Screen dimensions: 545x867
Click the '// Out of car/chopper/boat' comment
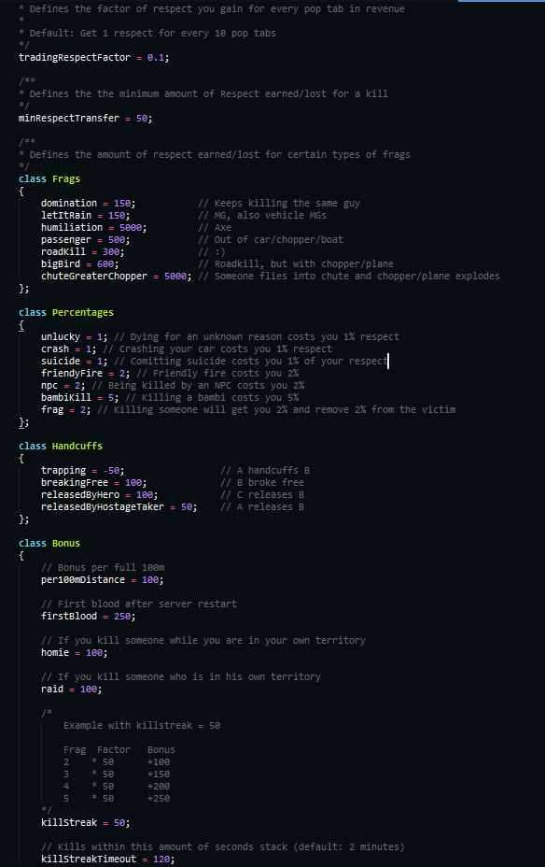[x=271, y=240]
